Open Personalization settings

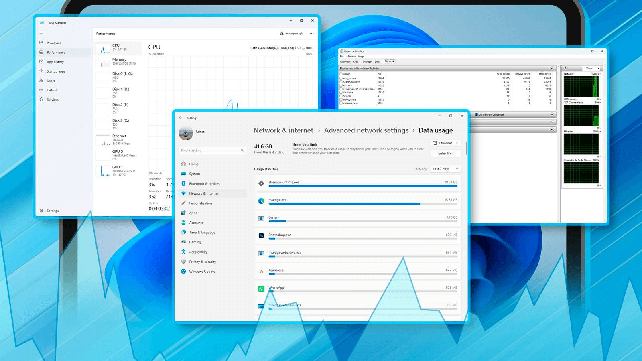point(201,203)
